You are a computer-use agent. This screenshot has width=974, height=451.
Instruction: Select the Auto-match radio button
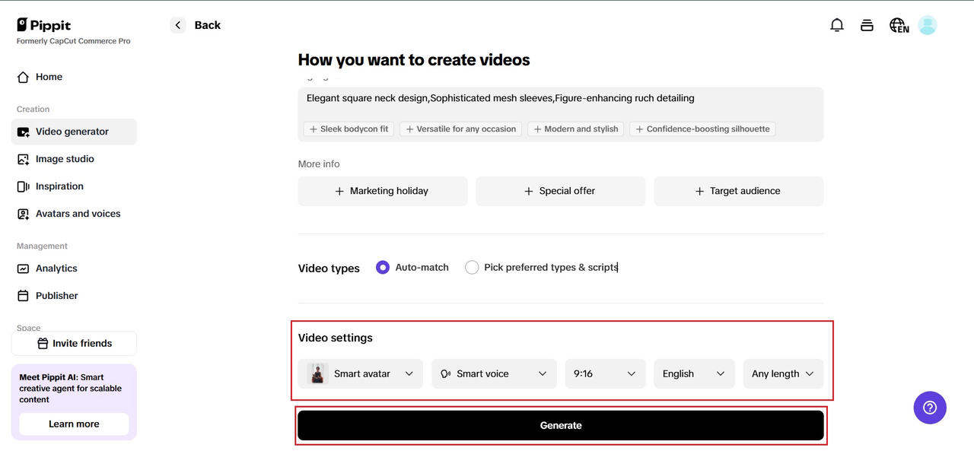point(383,268)
